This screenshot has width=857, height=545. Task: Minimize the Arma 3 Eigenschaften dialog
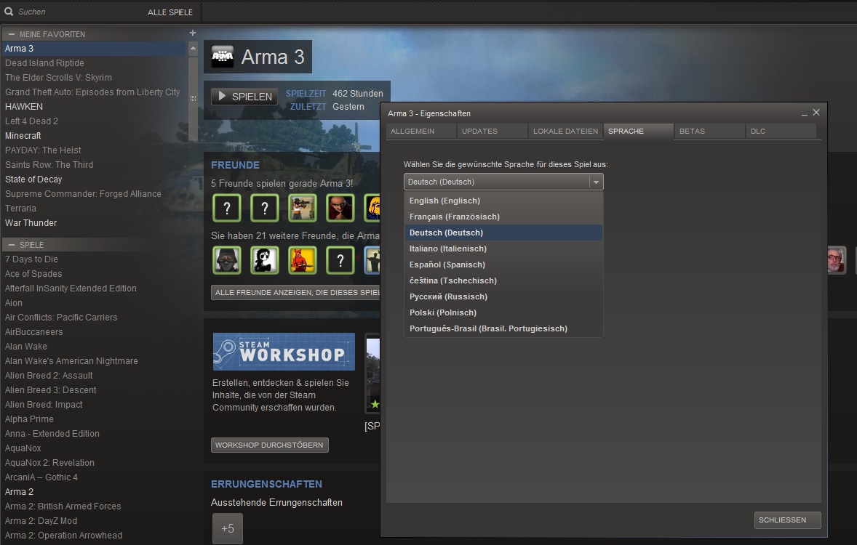click(805, 113)
